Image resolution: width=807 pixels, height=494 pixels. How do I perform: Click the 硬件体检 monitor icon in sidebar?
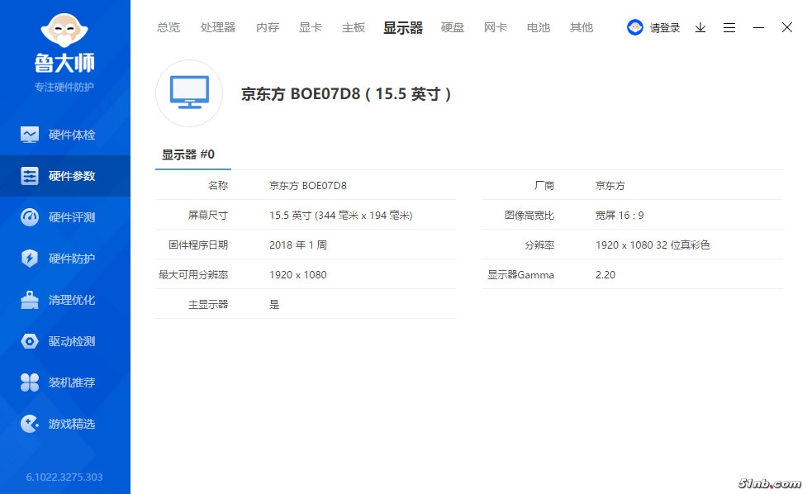click(30, 135)
